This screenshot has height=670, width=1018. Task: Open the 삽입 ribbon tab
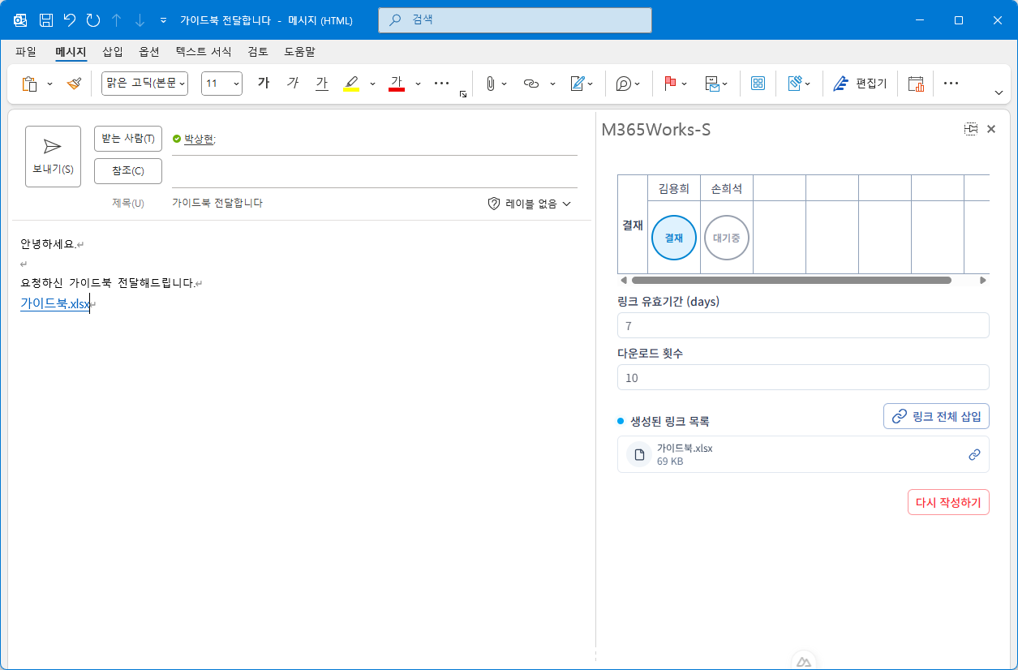click(113, 52)
